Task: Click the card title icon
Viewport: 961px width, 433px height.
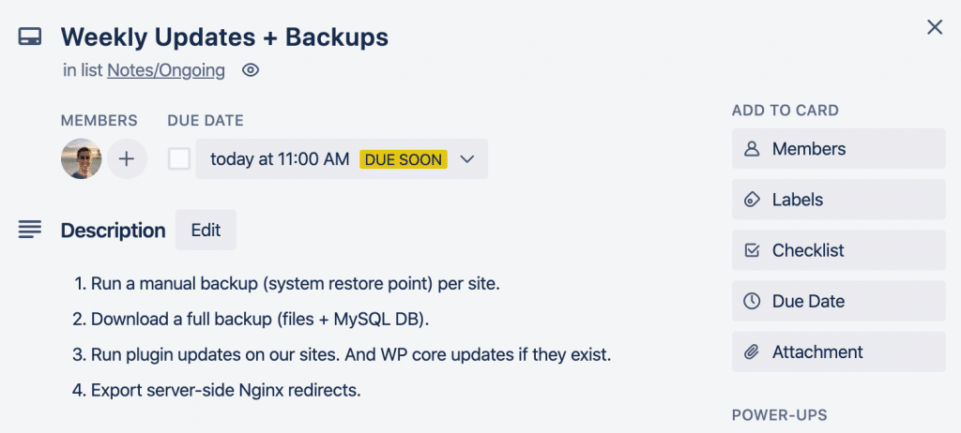Action: (x=30, y=37)
